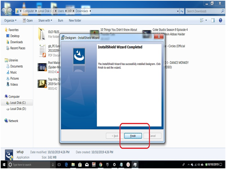Click the disabled Back button in wizard
Image resolution: width=226 pixels, height=169 pixels.
pos(114,136)
